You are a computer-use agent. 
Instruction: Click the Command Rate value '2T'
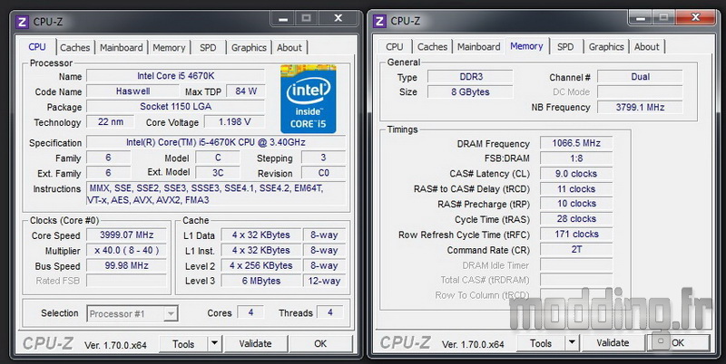(x=576, y=249)
